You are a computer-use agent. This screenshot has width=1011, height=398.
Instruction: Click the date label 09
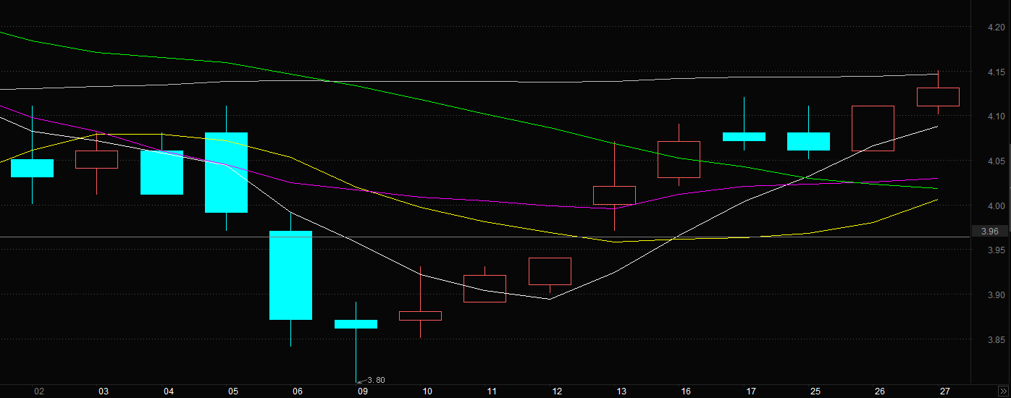363,391
